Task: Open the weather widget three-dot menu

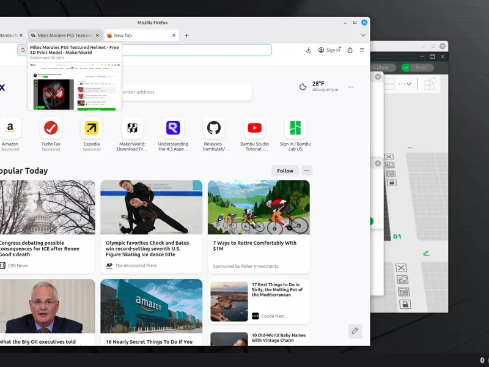Action: click(351, 87)
